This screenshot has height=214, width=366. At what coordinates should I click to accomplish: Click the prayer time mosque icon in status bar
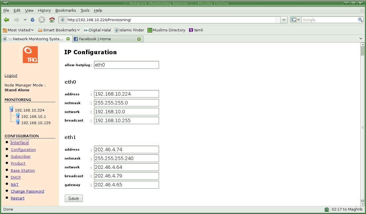[x=327, y=209]
